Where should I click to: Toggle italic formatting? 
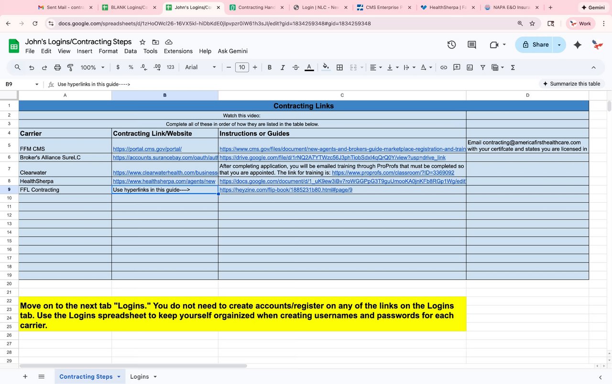coord(283,67)
